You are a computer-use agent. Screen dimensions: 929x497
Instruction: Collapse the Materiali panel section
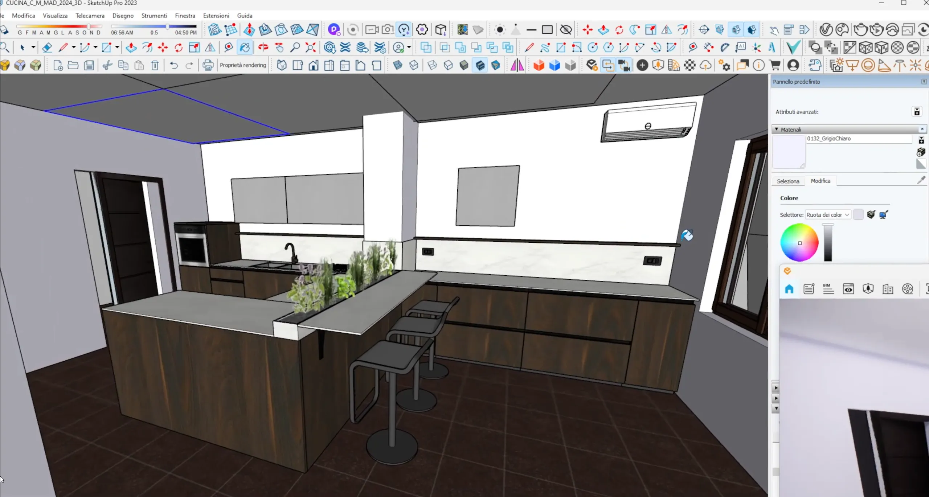coord(777,130)
